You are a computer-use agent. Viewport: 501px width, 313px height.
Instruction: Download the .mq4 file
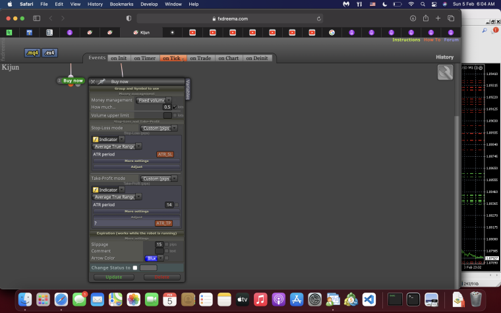pyautogui.click(x=32, y=53)
